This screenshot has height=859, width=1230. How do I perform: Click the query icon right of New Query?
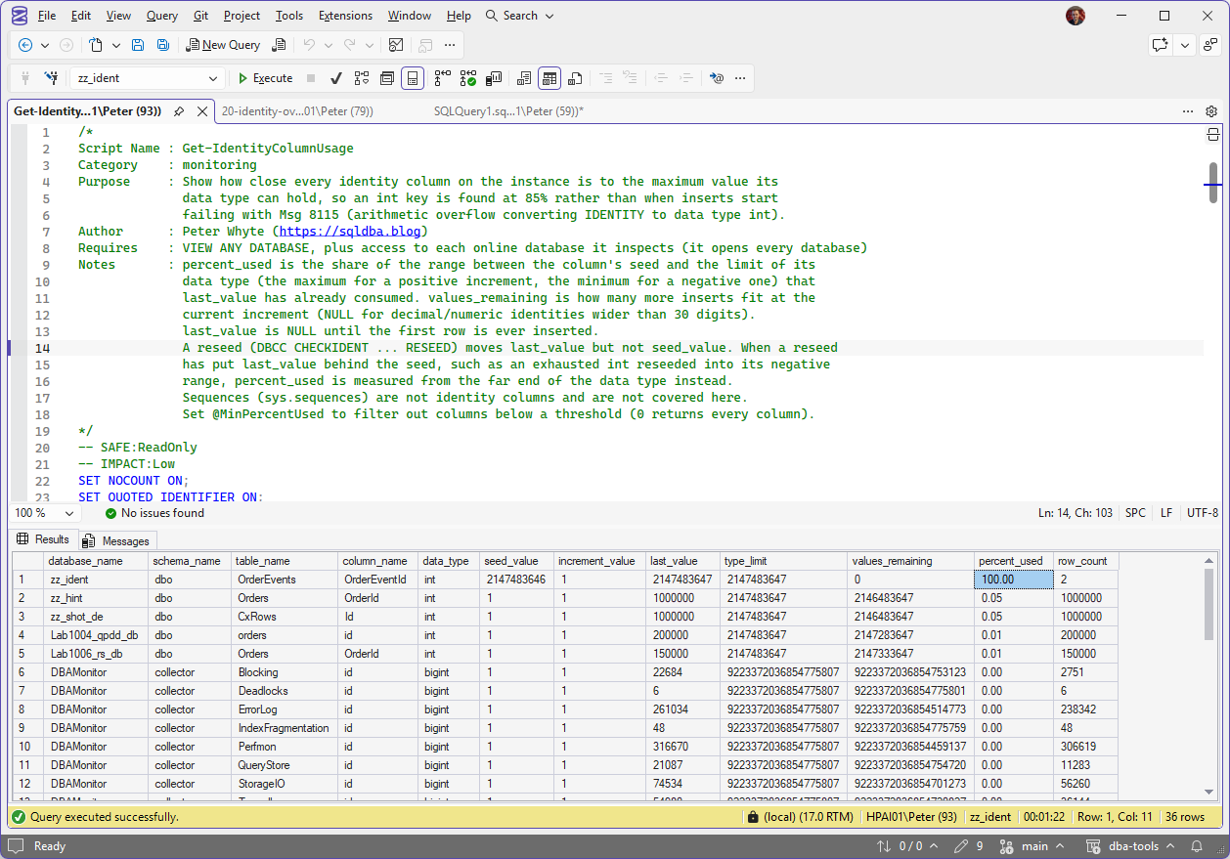coord(280,45)
